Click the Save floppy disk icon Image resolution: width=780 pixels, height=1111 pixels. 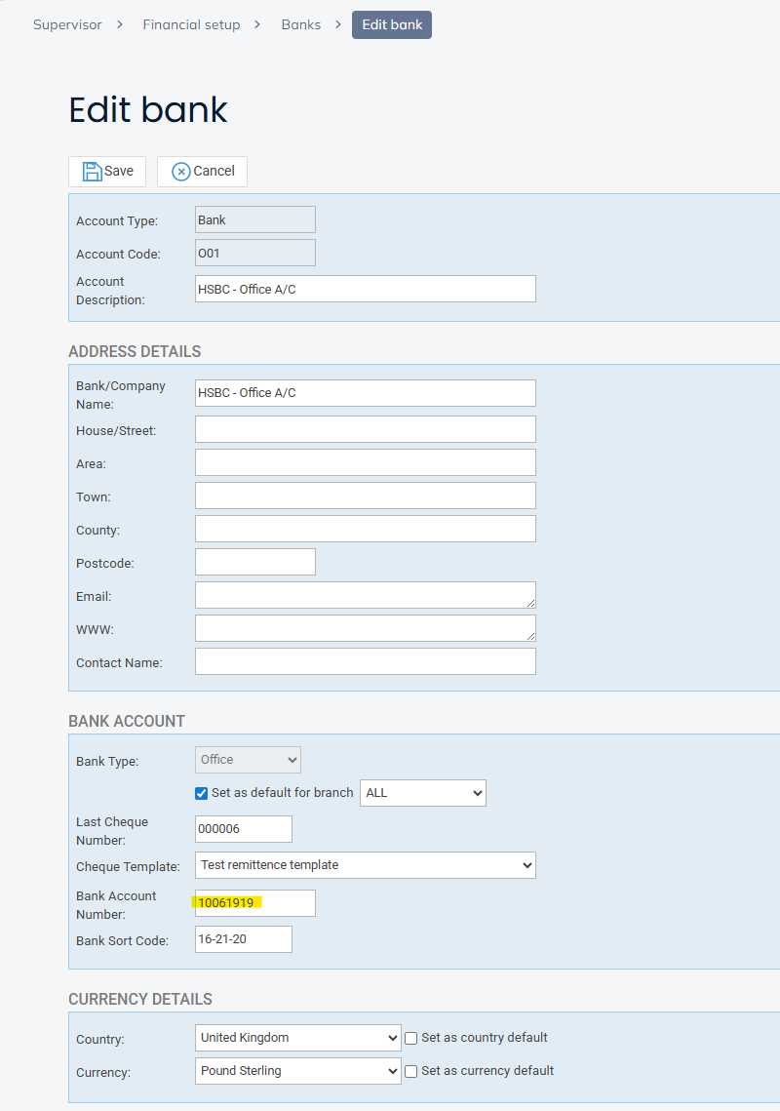tap(92, 172)
